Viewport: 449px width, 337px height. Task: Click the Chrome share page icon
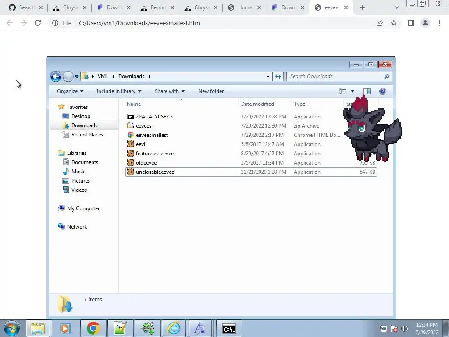point(380,23)
